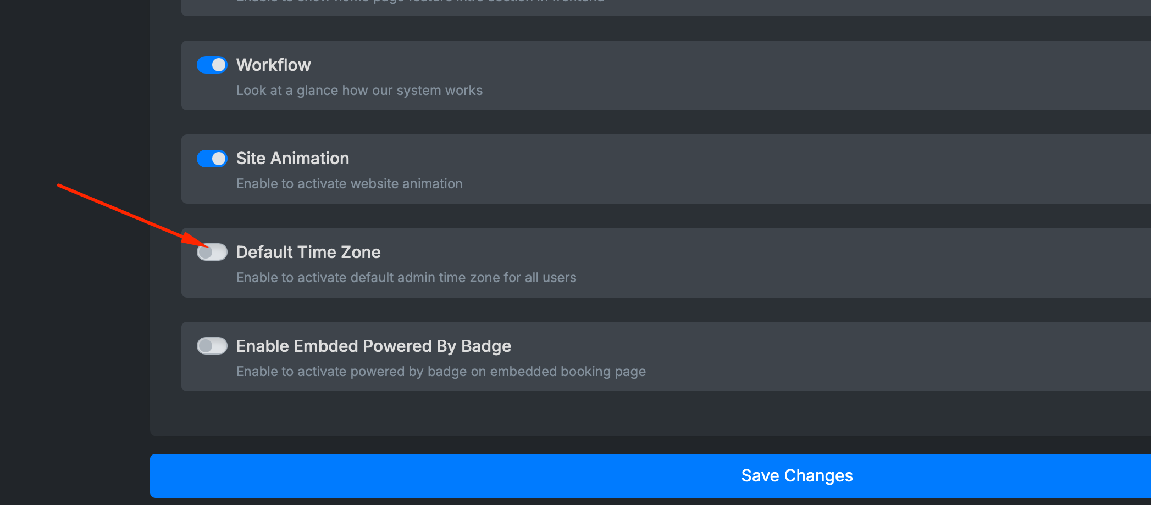The height and width of the screenshot is (505, 1151).
Task: Click the default admin time zone description
Action: point(406,278)
